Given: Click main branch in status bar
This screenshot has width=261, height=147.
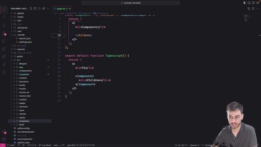Looking at the screenshot, I should click(x=11, y=145).
